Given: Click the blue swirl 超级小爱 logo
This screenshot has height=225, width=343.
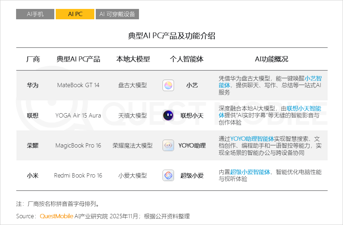Looking at the screenshot, I should 168,175.
